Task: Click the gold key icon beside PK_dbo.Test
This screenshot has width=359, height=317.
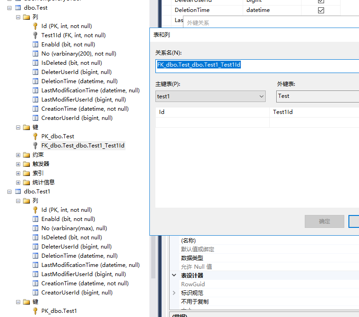Action: tap(35, 136)
